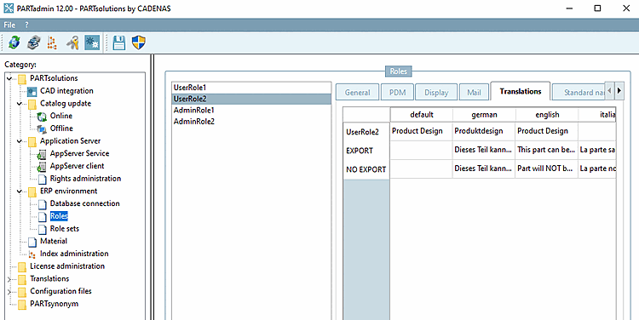The width and height of the screenshot is (639, 320).
Task: Switch to the General tab
Action: coord(357,93)
